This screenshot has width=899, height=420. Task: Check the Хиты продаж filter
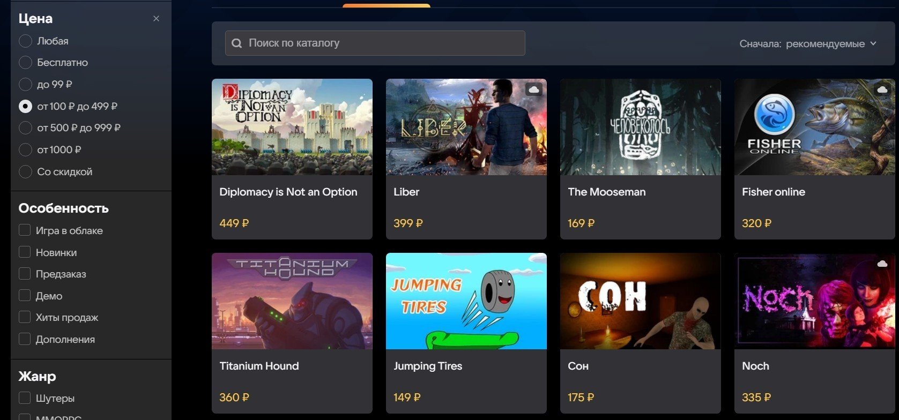pyautogui.click(x=25, y=317)
